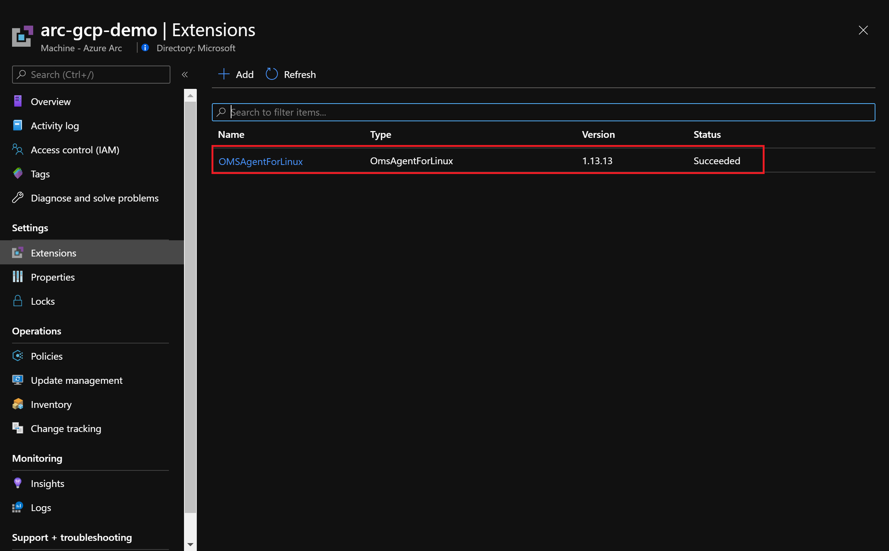The height and width of the screenshot is (551, 889).
Task: Click the sidebar scrollbar down arrow
Action: tap(190, 544)
